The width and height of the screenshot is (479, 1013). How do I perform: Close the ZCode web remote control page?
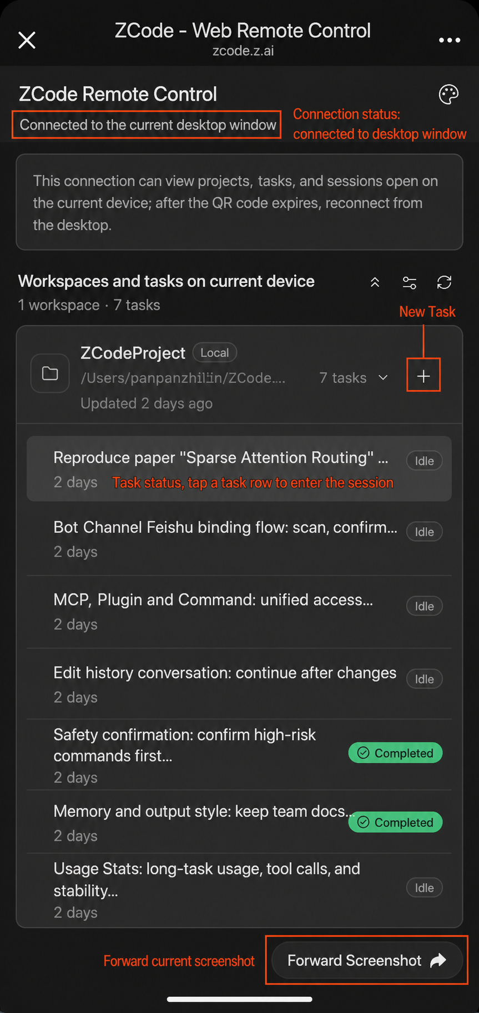tap(27, 40)
